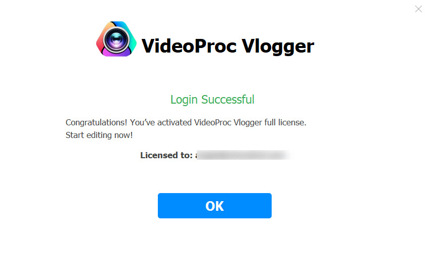Viewport: 430px width, 278px height.
Task: Click the word You've in the message
Action: click(x=142, y=122)
